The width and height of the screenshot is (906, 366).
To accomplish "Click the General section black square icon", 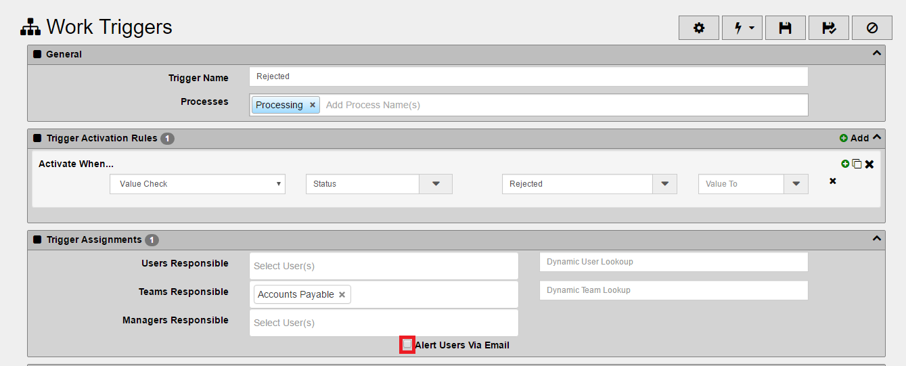I will click(x=37, y=54).
